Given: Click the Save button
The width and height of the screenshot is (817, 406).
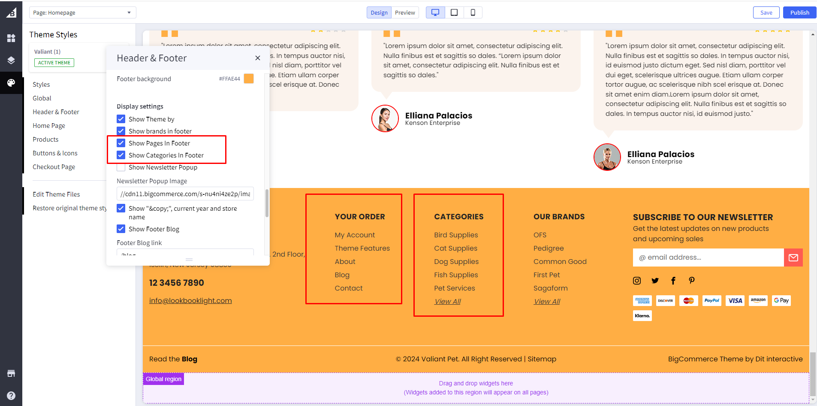Looking at the screenshot, I should point(766,12).
